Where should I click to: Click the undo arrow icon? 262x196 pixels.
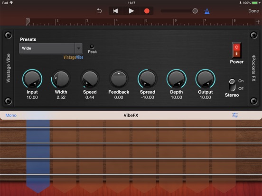point(99,11)
